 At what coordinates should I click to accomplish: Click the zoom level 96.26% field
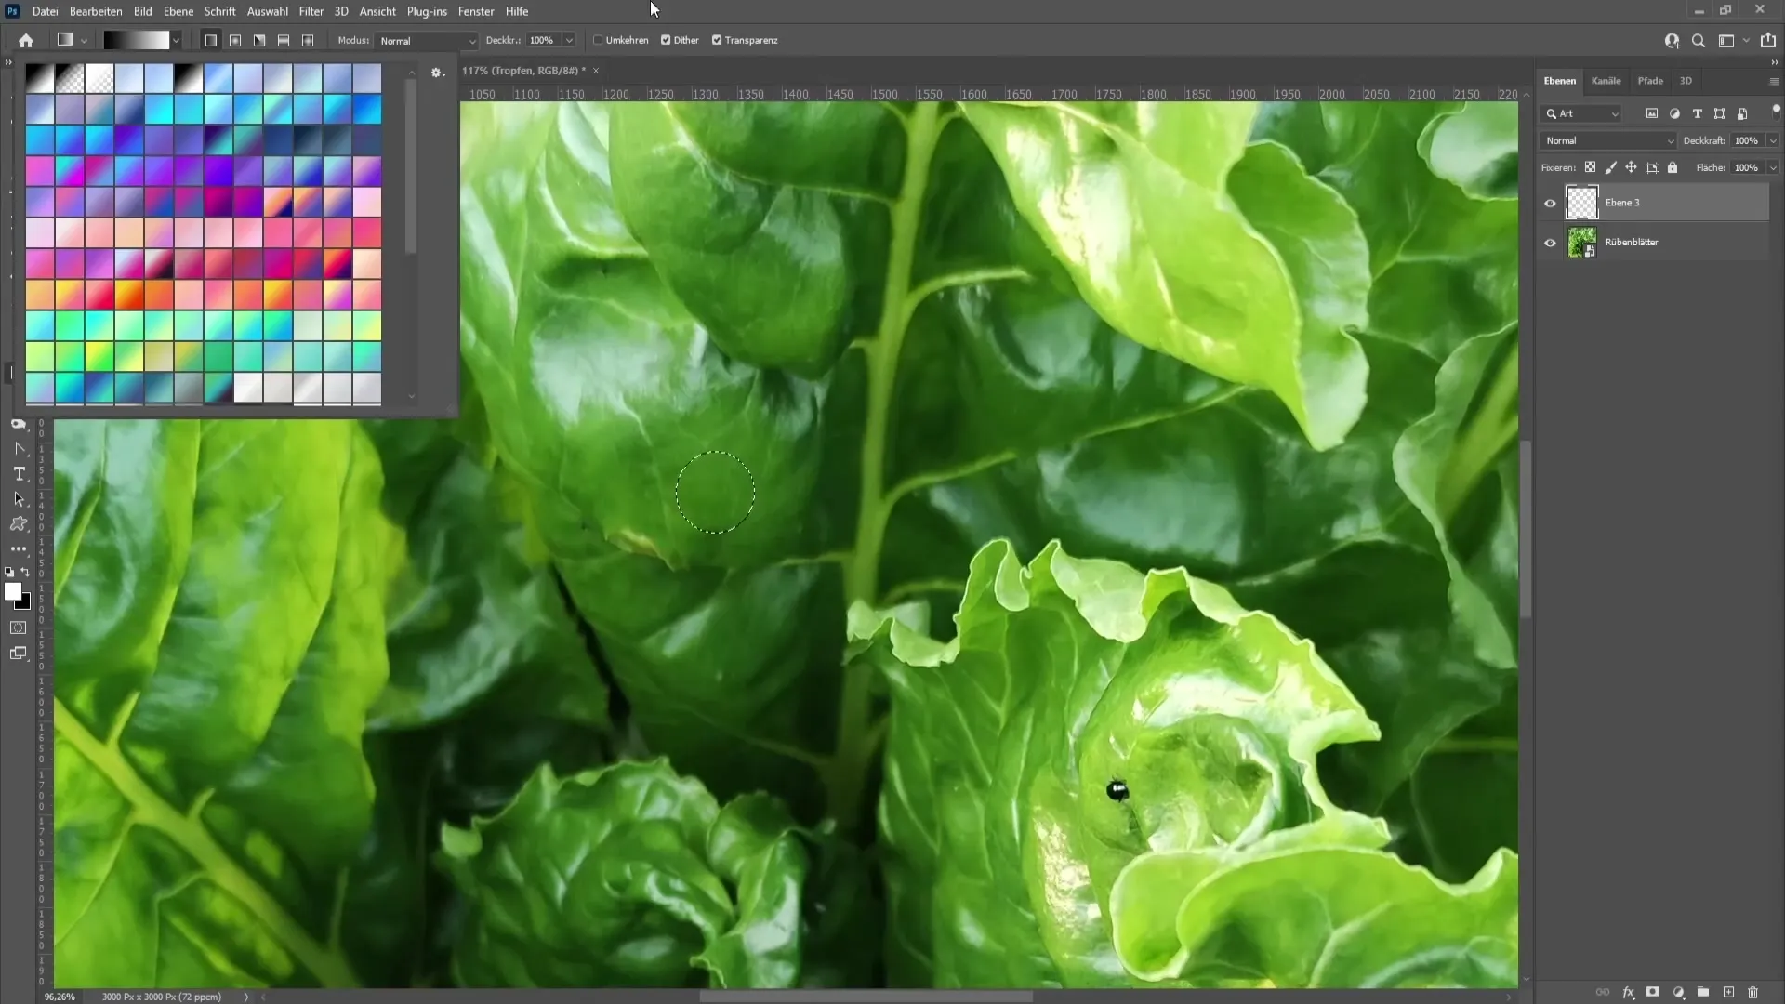click(x=59, y=997)
